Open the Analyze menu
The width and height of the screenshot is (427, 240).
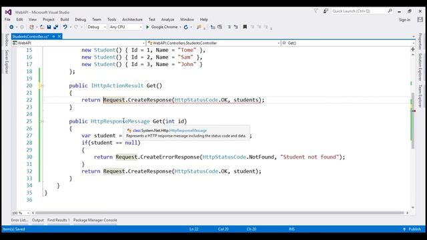[167, 19]
